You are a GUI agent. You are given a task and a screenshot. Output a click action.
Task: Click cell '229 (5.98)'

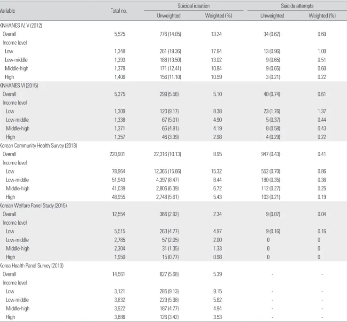[169, 300]
